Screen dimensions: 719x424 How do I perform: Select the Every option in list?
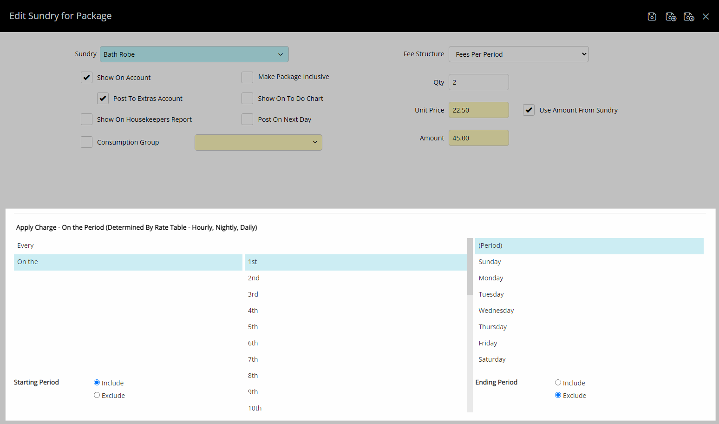pos(128,246)
